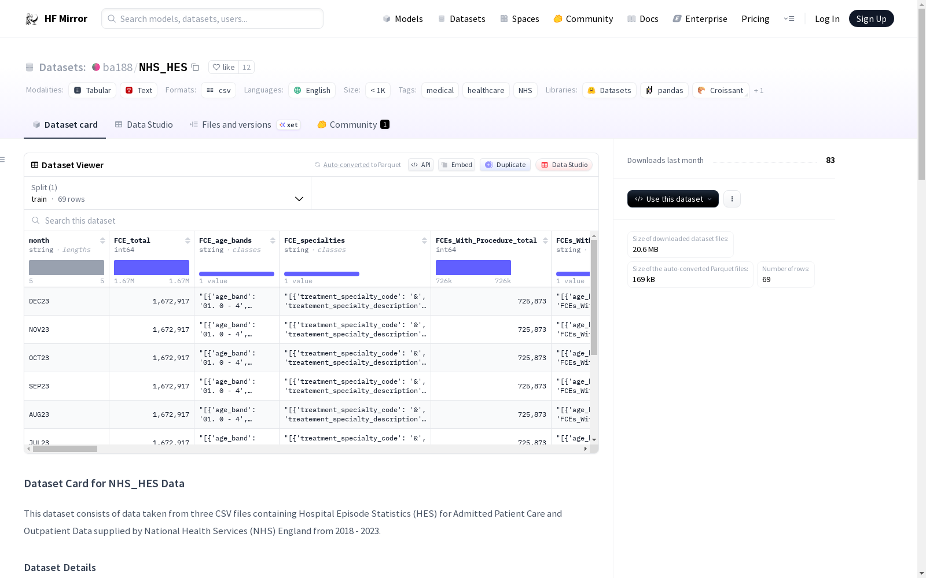Select the NHS tag
This screenshot has height=578, width=926.
pos(525,90)
